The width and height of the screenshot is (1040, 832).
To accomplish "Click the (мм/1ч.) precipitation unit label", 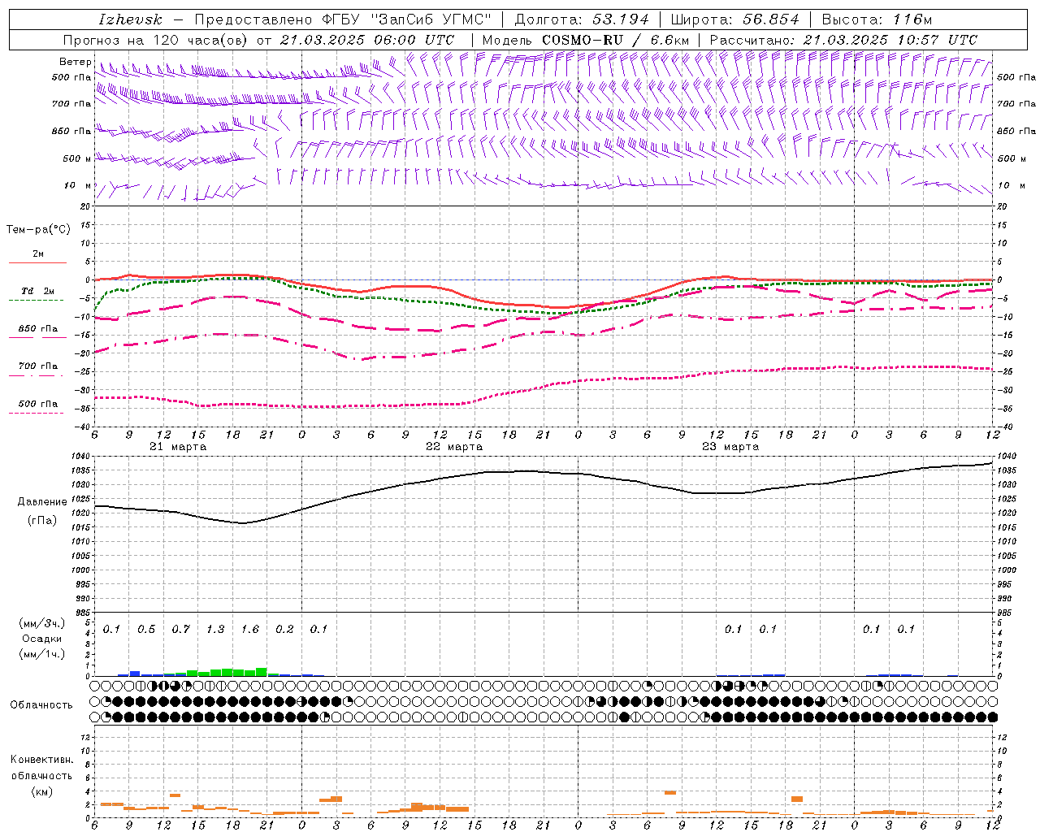I will coord(42,654).
